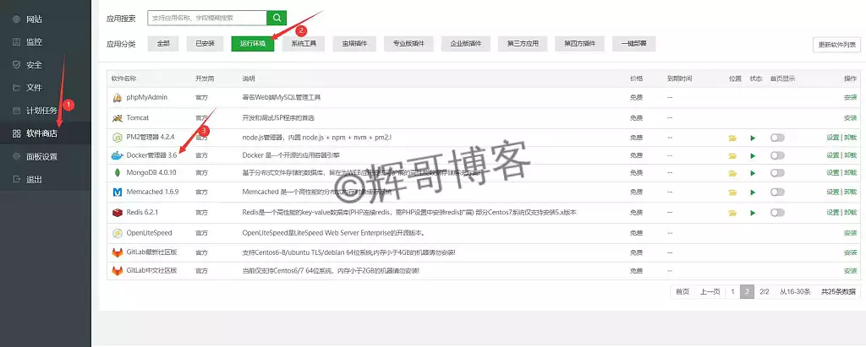Go to 上一页 in pagination

point(710,292)
